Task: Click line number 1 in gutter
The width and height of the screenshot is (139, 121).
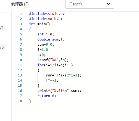Action: pos(21,14)
